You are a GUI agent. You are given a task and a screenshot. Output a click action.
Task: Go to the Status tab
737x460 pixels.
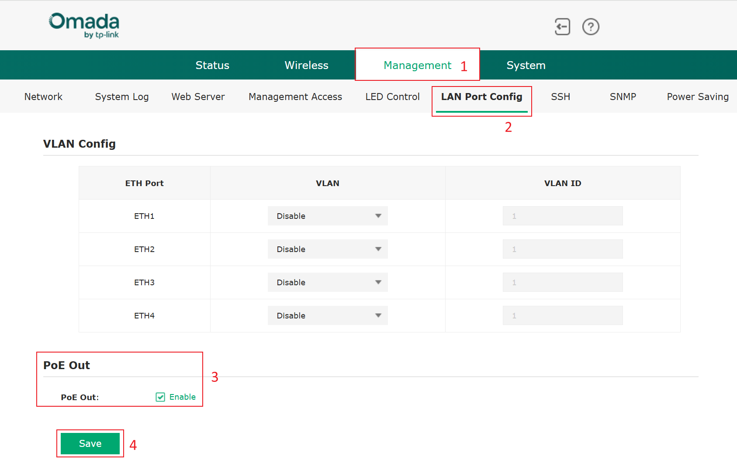click(x=212, y=65)
